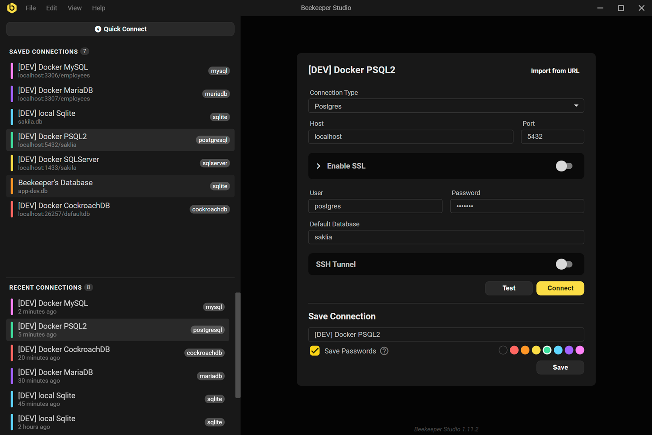The image size is (652, 435).
Task: Click the mariadb badge in saved connections
Action: 216,94
